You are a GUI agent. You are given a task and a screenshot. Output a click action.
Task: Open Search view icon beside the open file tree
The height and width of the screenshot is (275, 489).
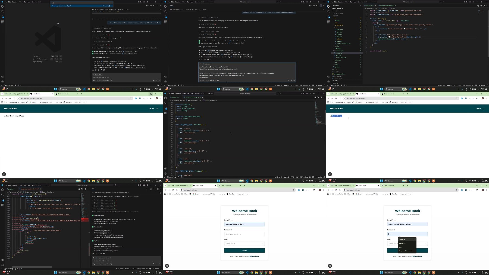pyautogui.click(x=328, y=11)
